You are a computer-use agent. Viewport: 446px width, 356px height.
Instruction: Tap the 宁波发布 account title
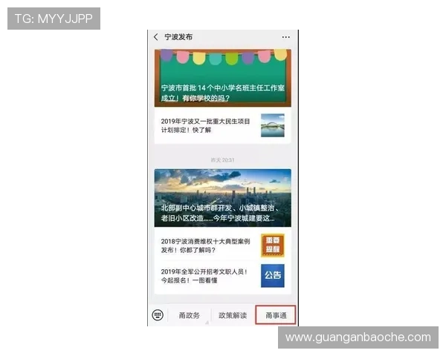point(178,37)
